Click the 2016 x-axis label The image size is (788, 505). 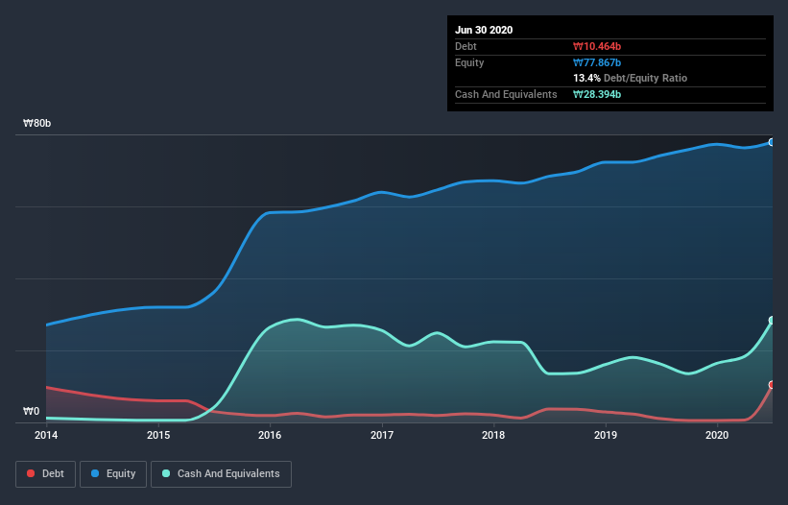point(270,435)
